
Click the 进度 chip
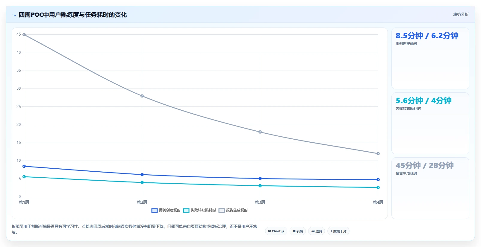(317, 231)
